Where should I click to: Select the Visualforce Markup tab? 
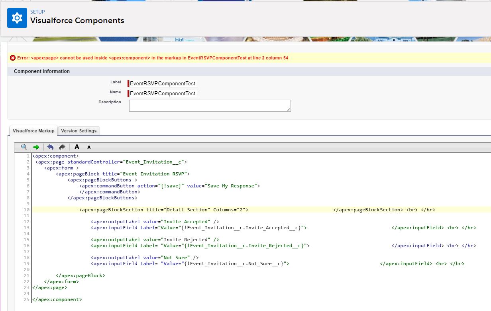[33, 131]
